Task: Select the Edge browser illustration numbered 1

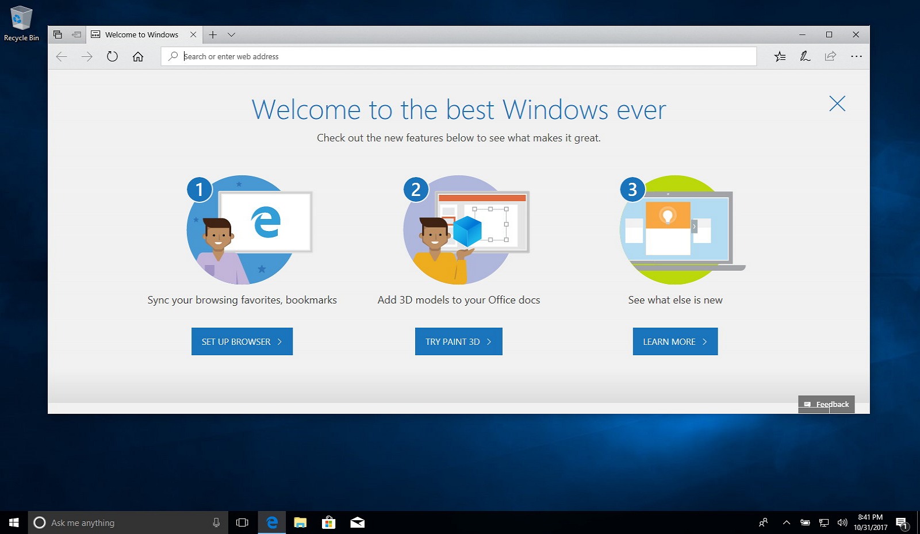Action: coord(250,230)
